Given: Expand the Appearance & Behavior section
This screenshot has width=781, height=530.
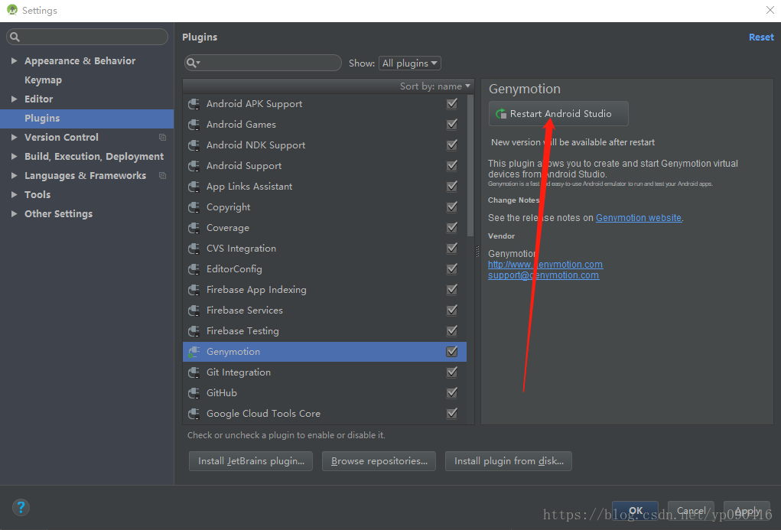Looking at the screenshot, I should 14,60.
